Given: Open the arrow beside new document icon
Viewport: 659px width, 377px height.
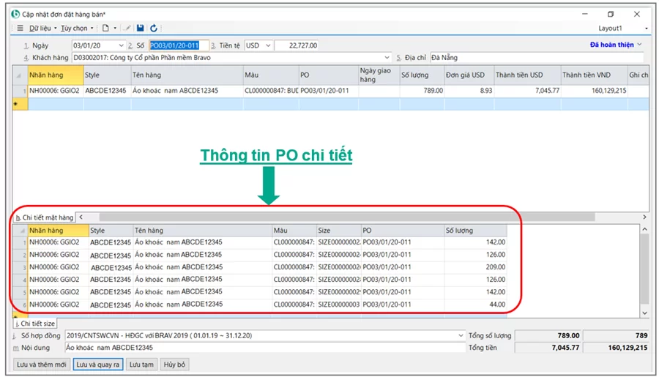Looking at the screenshot, I should (115, 28).
